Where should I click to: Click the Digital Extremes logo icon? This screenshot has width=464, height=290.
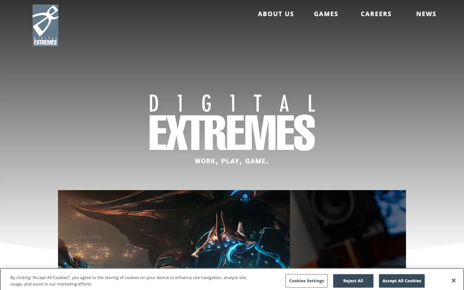(45, 25)
